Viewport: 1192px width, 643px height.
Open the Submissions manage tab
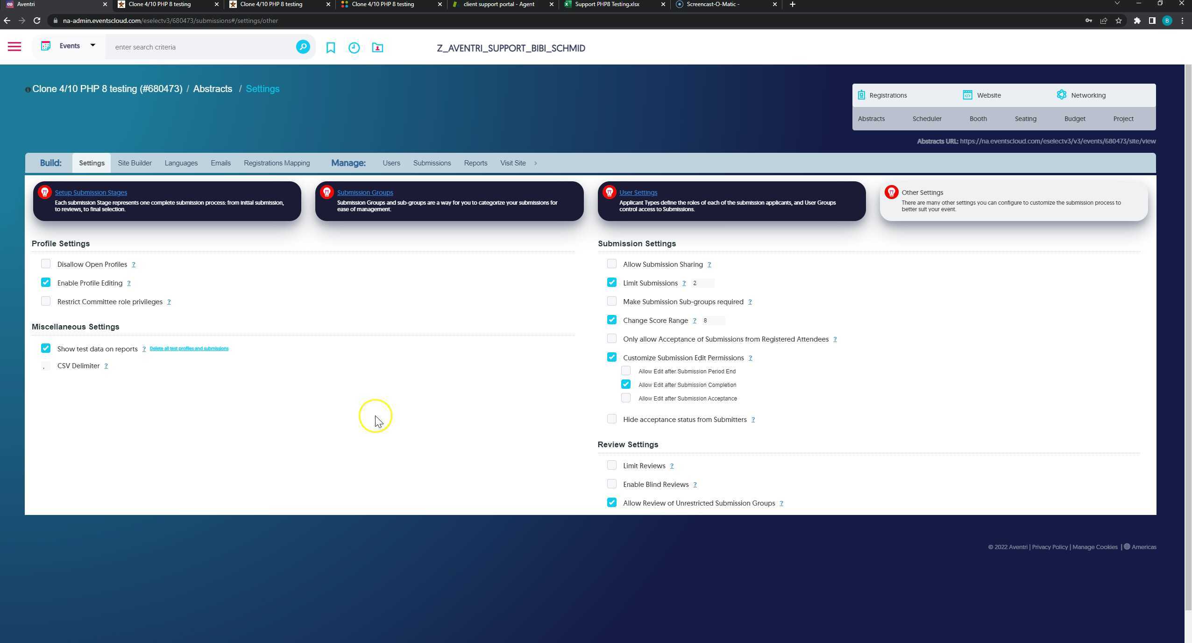pos(432,163)
